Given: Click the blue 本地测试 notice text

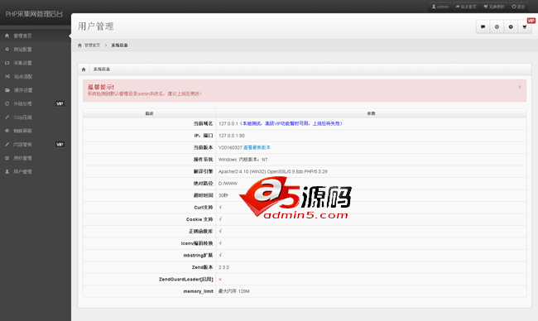Looking at the screenshot, I should (291, 123).
